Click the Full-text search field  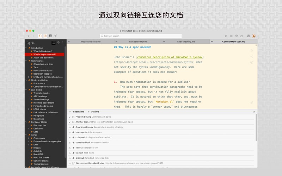141,36
